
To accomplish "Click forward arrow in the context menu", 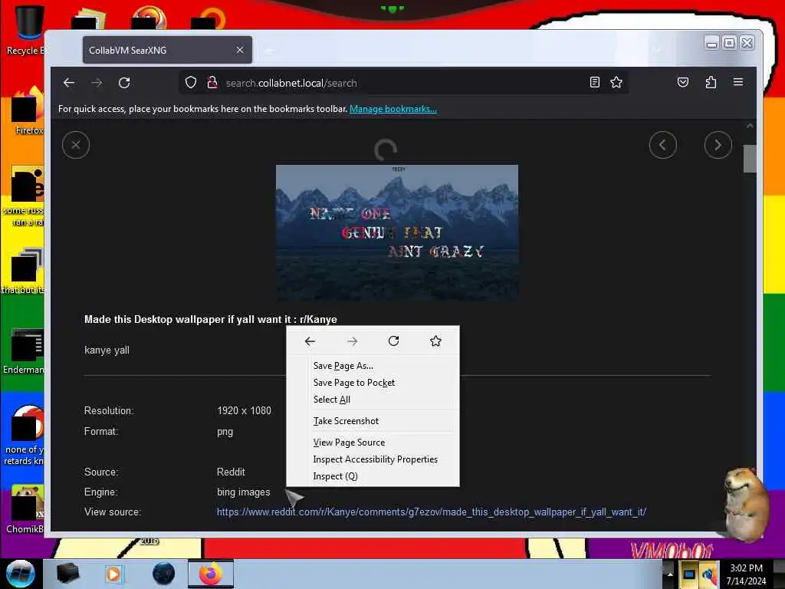I will [352, 341].
